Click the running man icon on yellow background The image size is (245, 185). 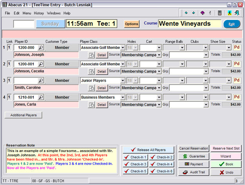(230, 13)
